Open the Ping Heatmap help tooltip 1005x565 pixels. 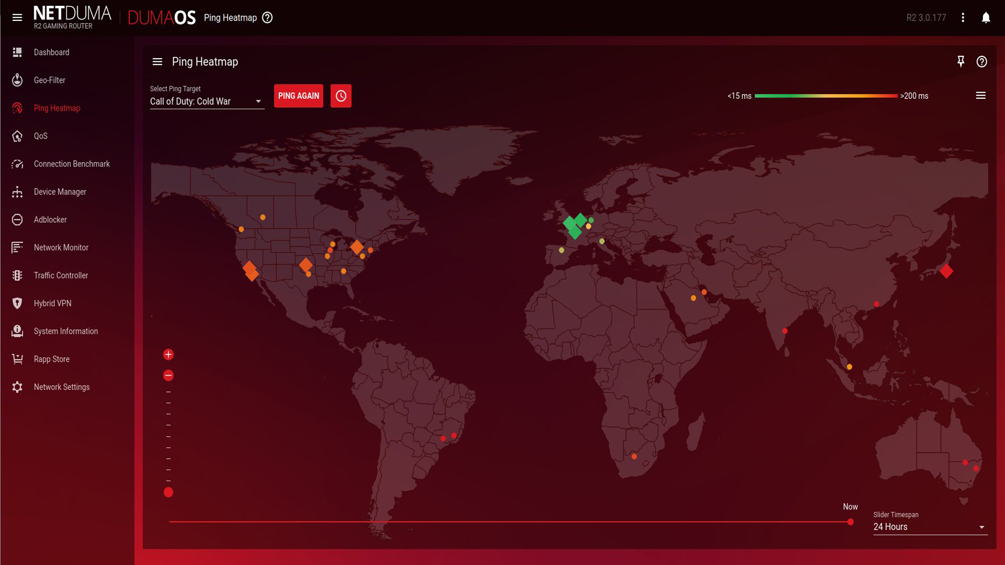[267, 17]
